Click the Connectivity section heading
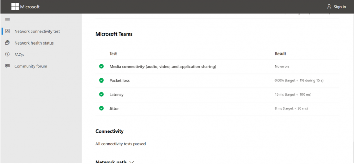The width and height of the screenshot is (354, 164). [110, 131]
